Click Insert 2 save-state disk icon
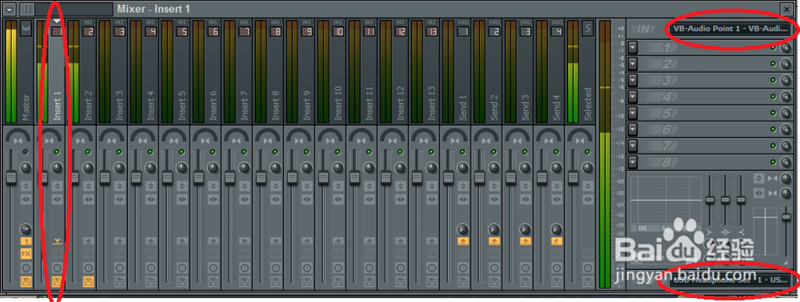 click(x=88, y=281)
